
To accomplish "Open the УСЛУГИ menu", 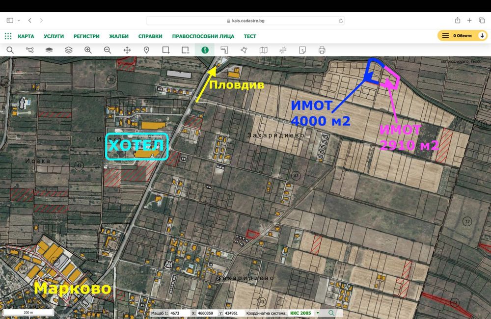I will point(54,36).
